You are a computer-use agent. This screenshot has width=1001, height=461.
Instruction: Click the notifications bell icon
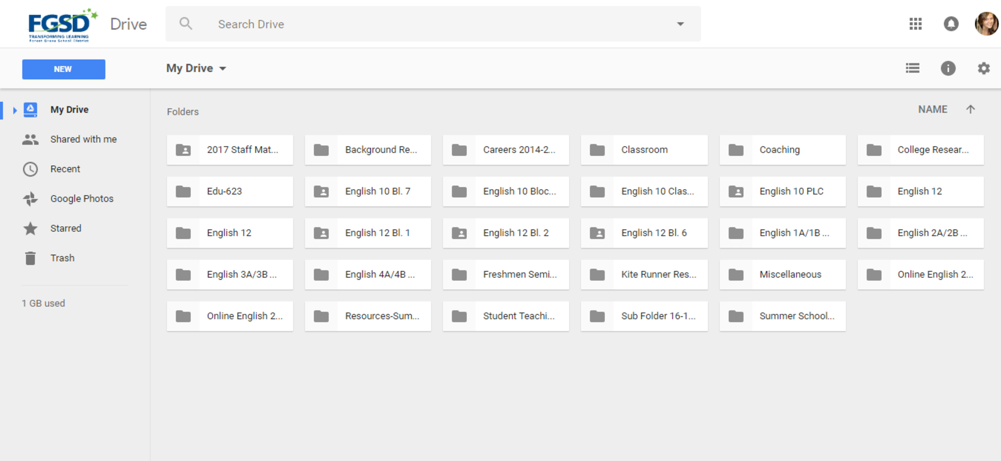[x=951, y=24]
